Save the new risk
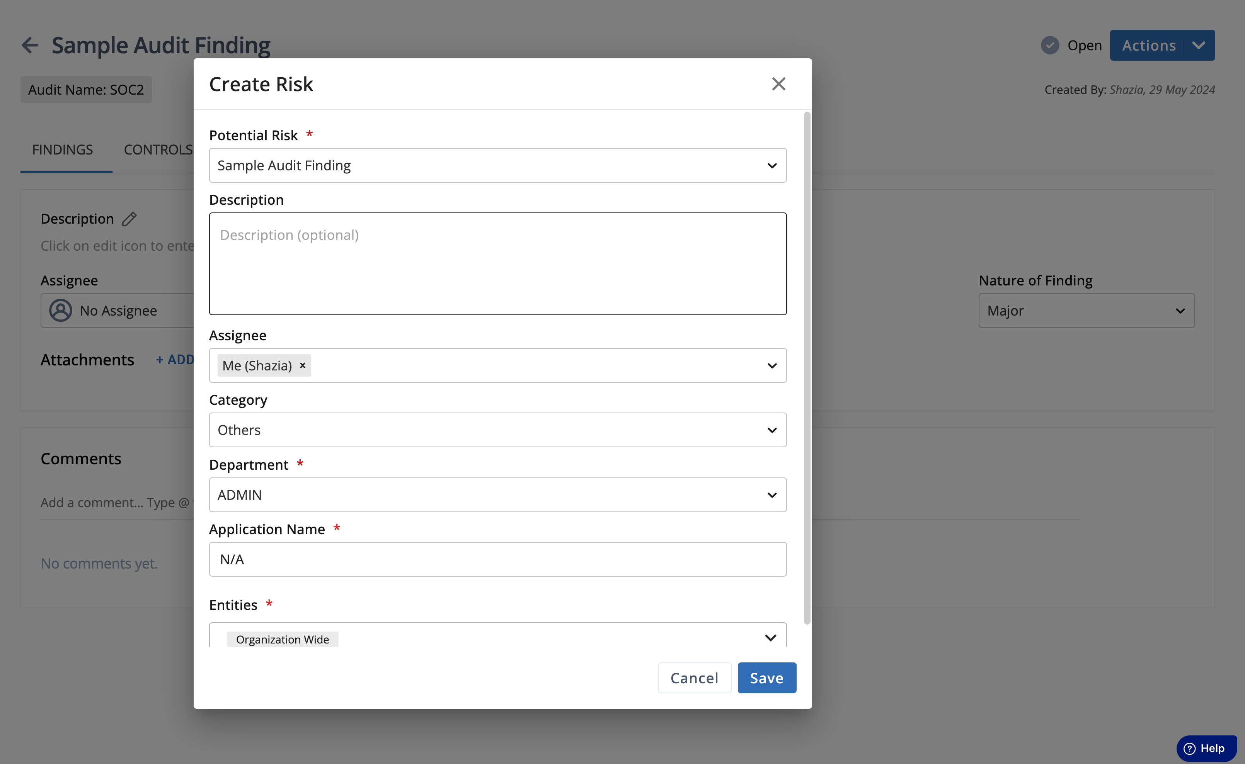 (766, 677)
